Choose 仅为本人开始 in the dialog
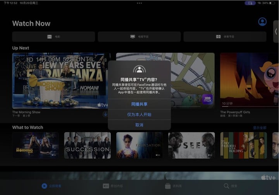The width and height of the screenshot is (279, 195). pos(139,114)
